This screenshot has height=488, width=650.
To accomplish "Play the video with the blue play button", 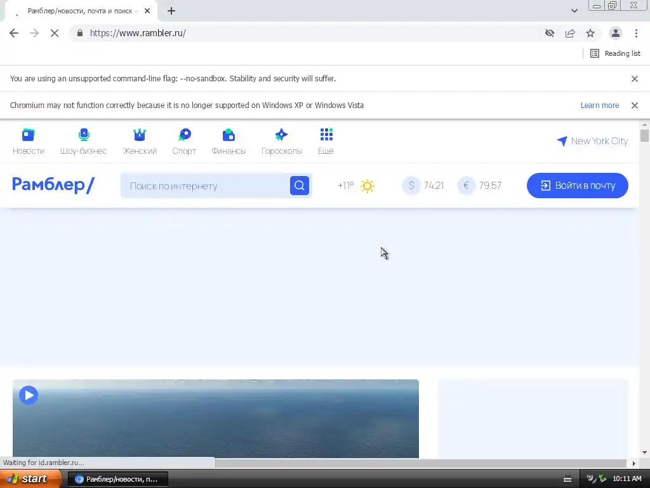I will tap(29, 395).
